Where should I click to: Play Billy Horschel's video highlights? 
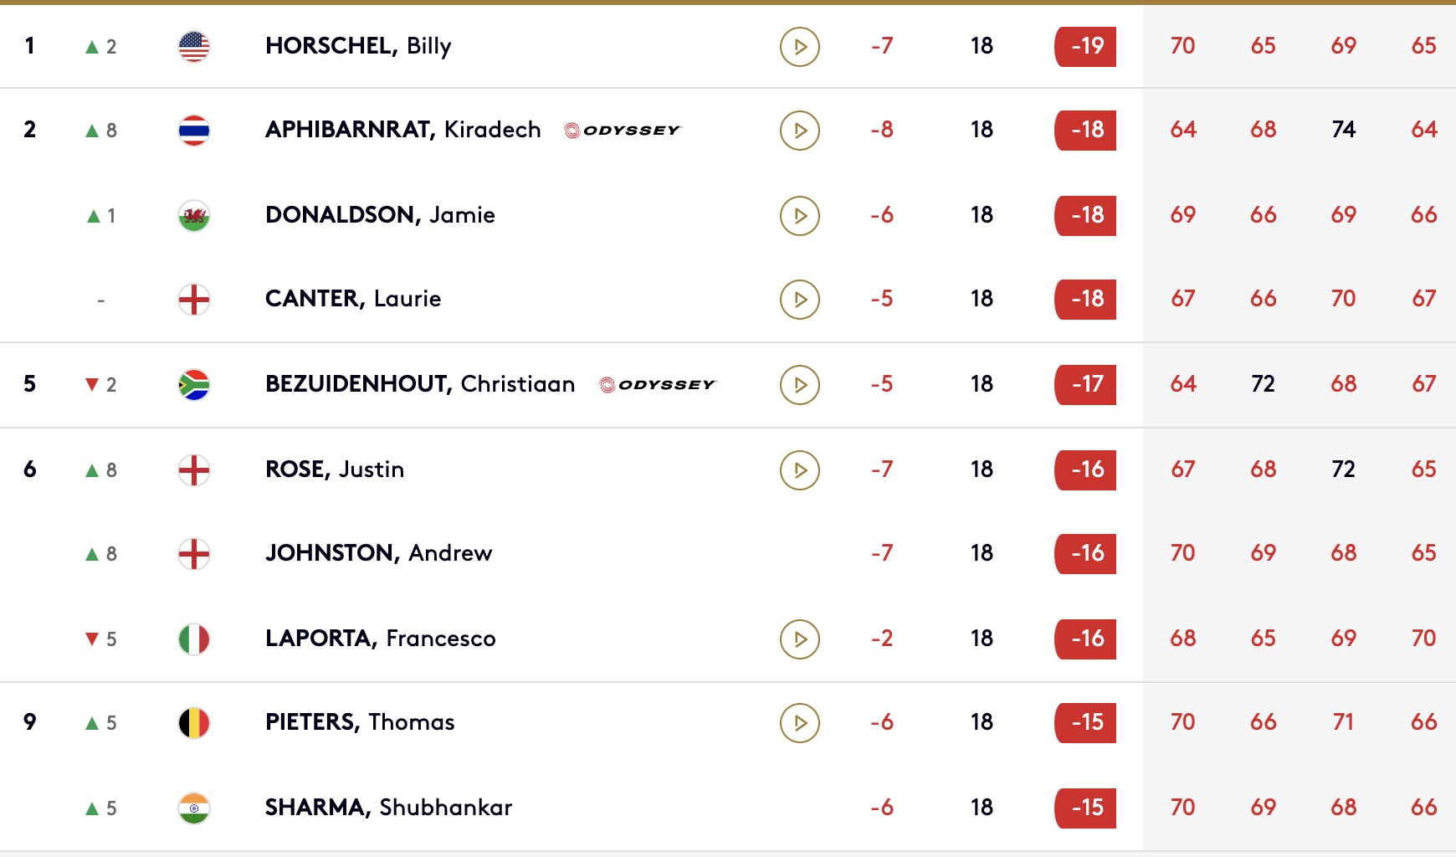coord(799,47)
